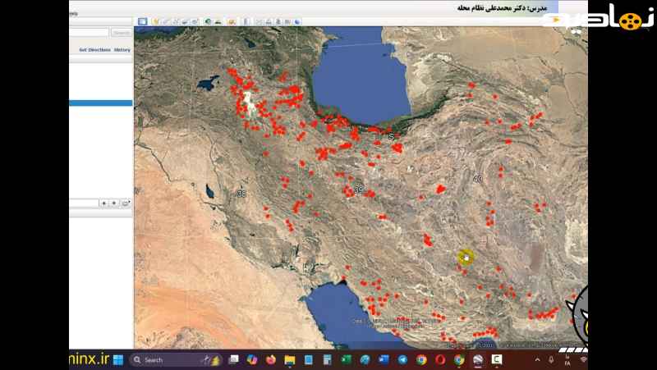657x370 pixels.
Task: Open the Get Directions link
Action: 94,50
